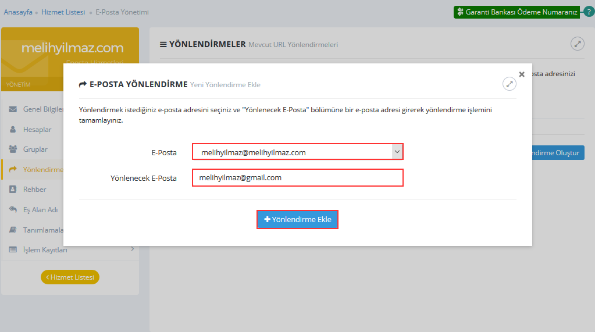This screenshot has width=595, height=332.
Task: Navigate to Anasayfa breadcrumb link
Action: [18, 12]
